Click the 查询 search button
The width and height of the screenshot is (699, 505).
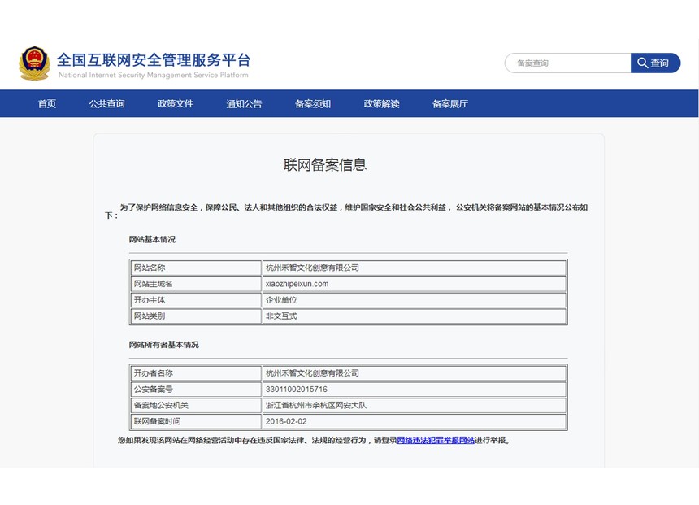(x=655, y=63)
